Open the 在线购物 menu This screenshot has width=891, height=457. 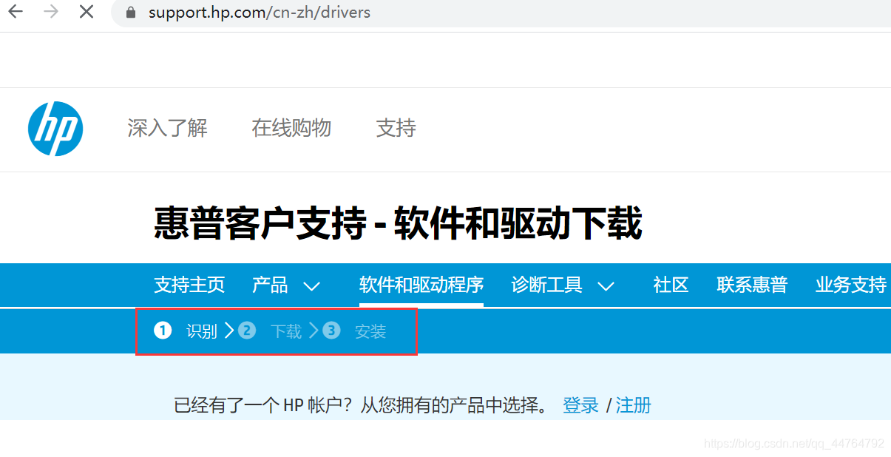point(291,128)
